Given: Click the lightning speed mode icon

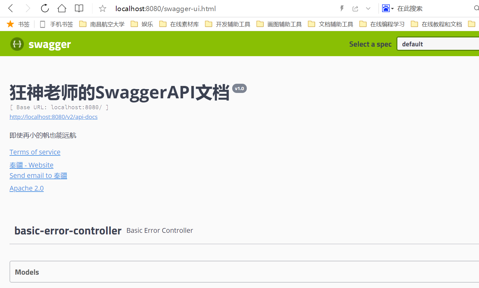Looking at the screenshot, I should click(x=342, y=9).
